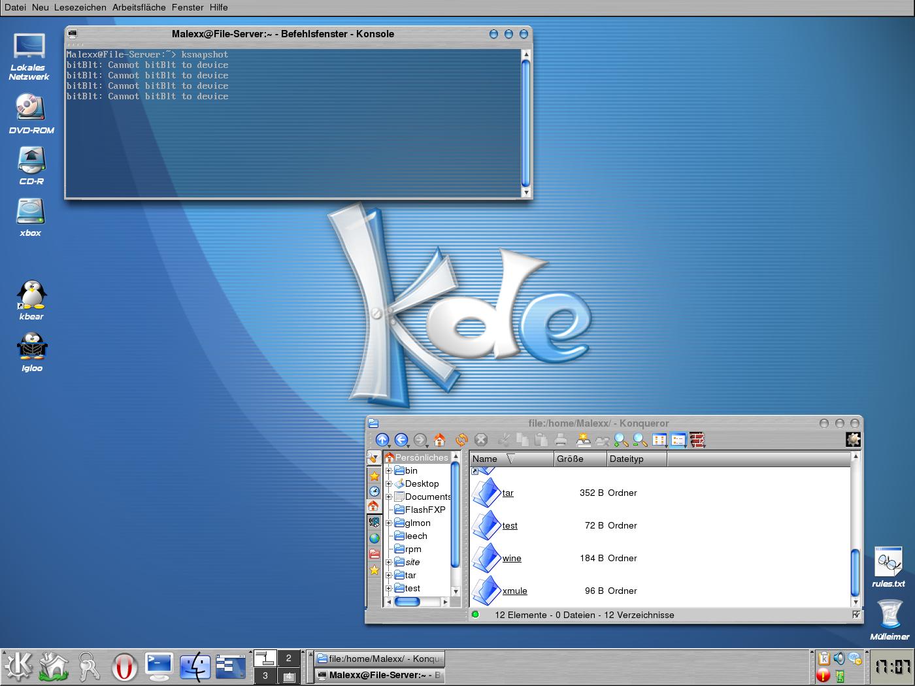Expand the test folder in sidebar tree
Screen dimensions: 915x686
coord(388,588)
